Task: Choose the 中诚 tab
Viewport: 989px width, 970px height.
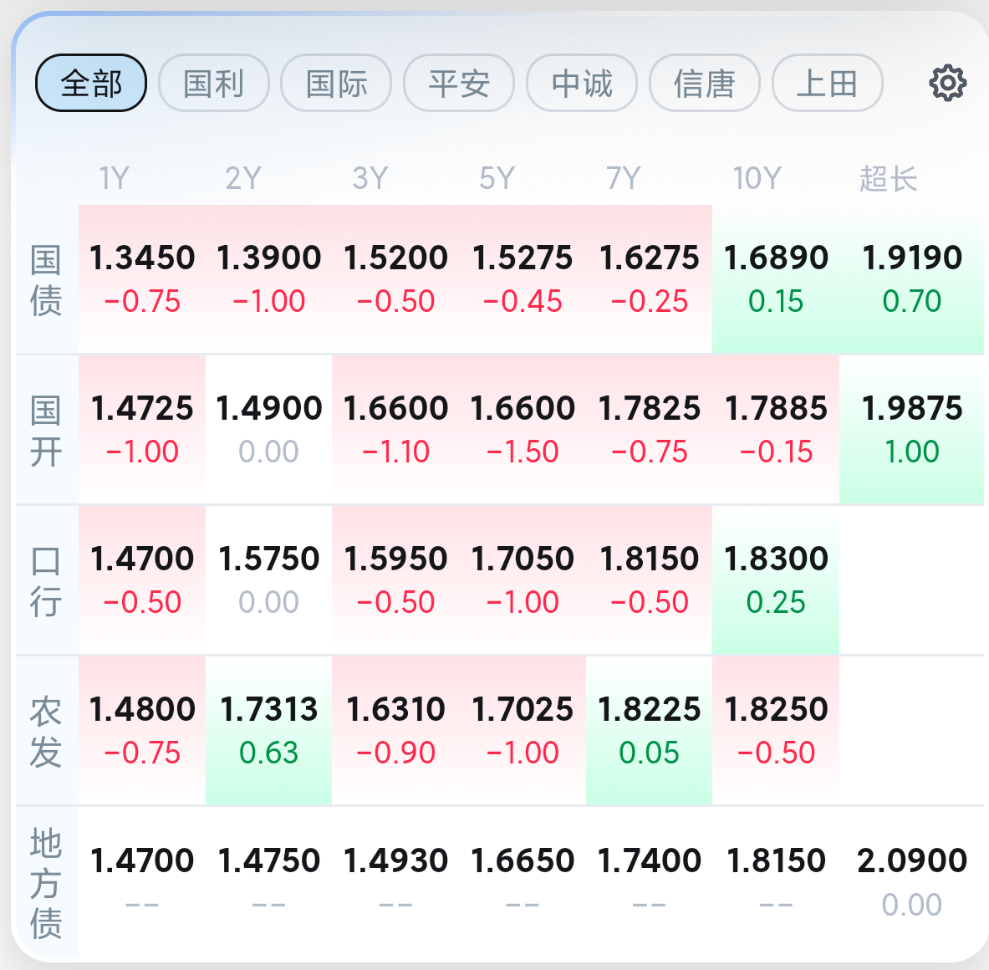Action: point(582,83)
